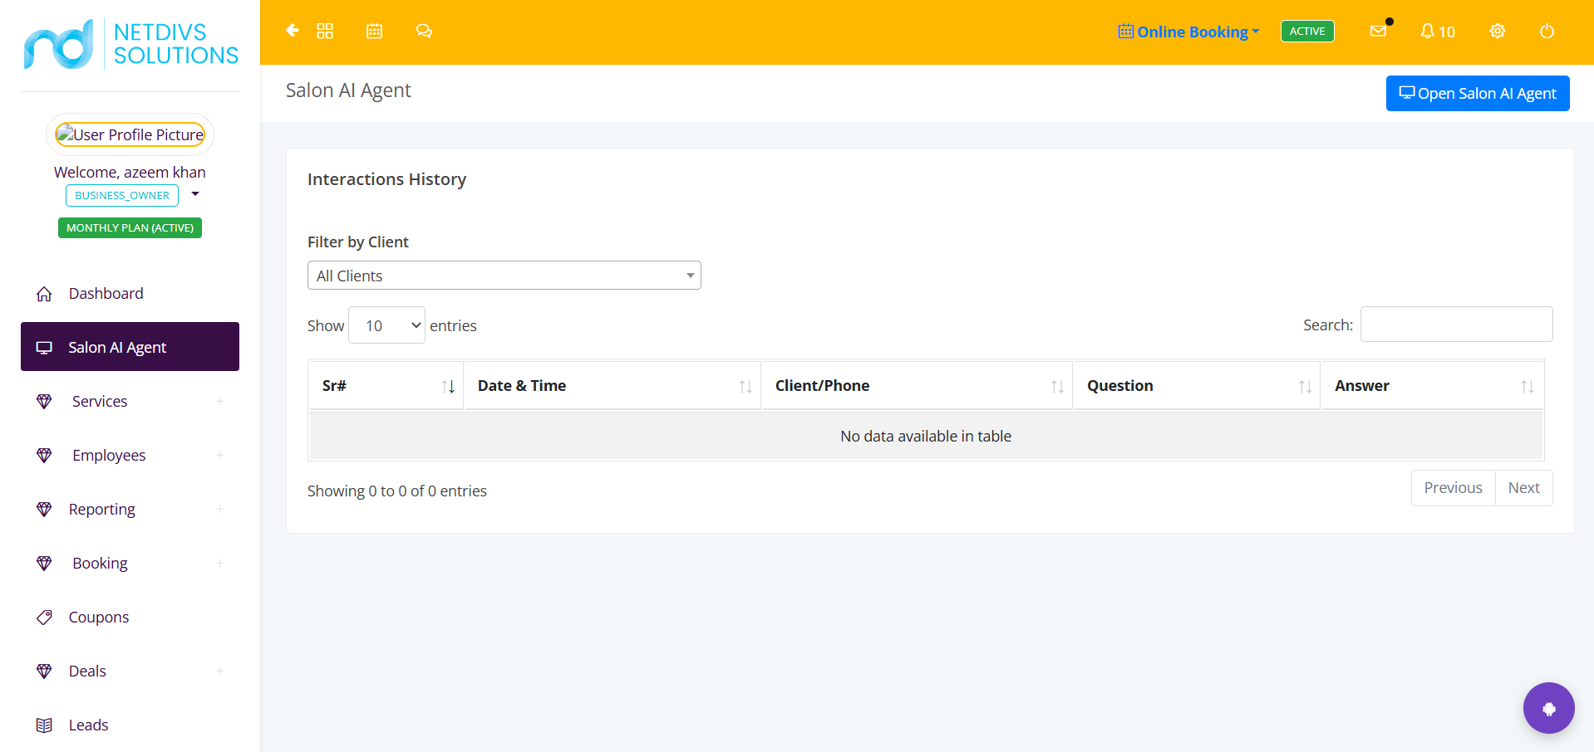The image size is (1594, 752).
Task: Open the All Clients filter dropdown
Action: pyautogui.click(x=504, y=276)
